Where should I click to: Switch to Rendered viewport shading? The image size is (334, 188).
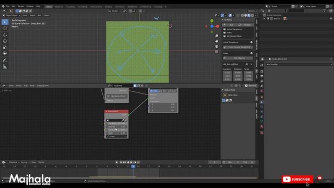tap(253, 15)
